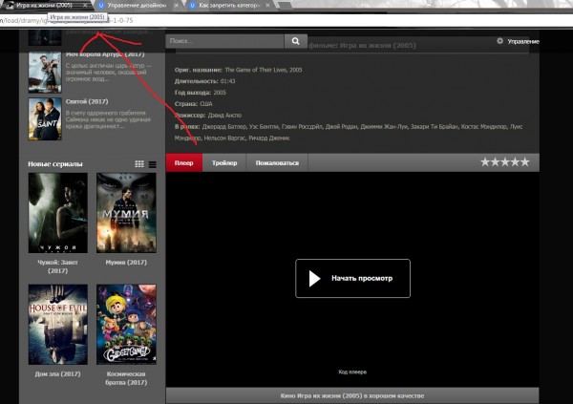Rate the film with the first star
Image resolution: width=573 pixels, height=404 pixels.
[485, 162]
